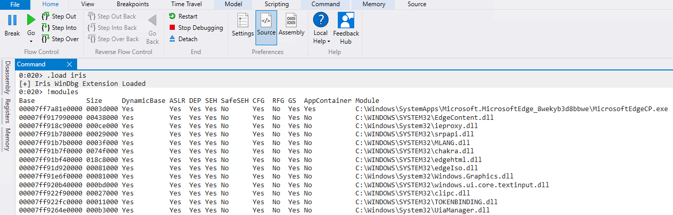Open the Command ribbon tab
Image resolution: width=673 pixels, height=215 pixels.
point(325,4)
